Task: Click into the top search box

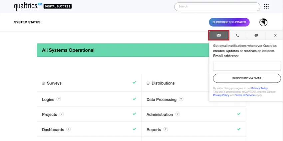Action: (x=217, y=7)
